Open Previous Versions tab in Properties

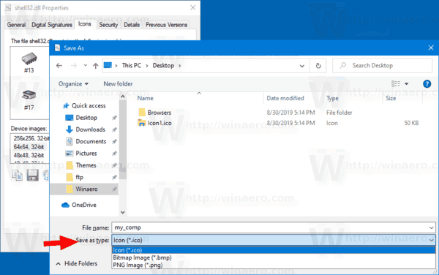point(166,25)
